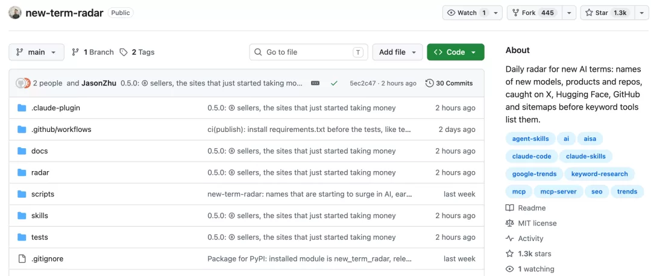Open the .claude-plugin folder
Viewport: 651px width, 276px height.
pos(55,108)
